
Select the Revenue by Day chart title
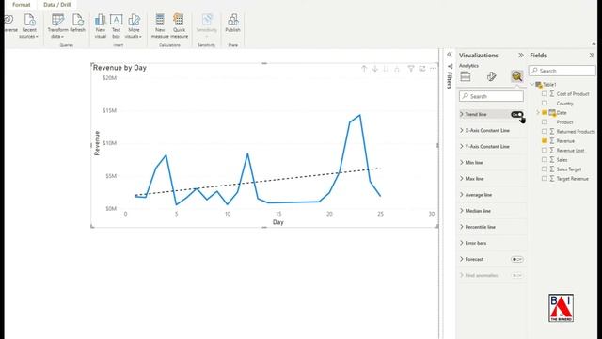tap(119, 68)
